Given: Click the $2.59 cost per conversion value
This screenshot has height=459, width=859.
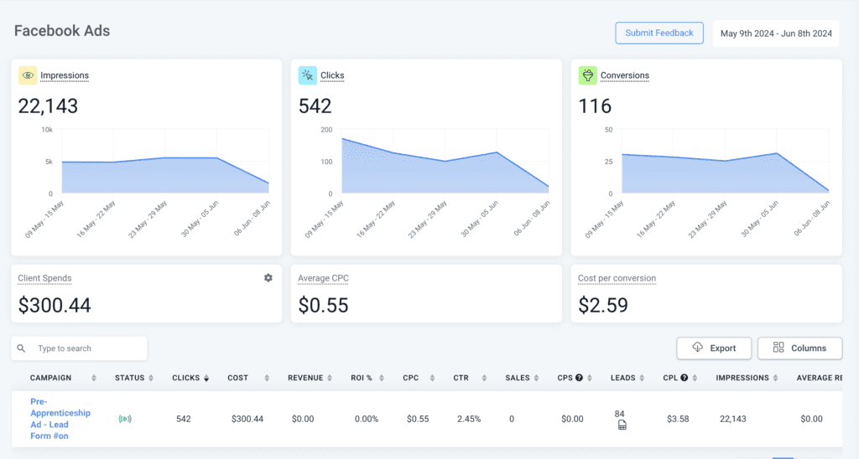Looking at the screenshot, I should 603,305.
